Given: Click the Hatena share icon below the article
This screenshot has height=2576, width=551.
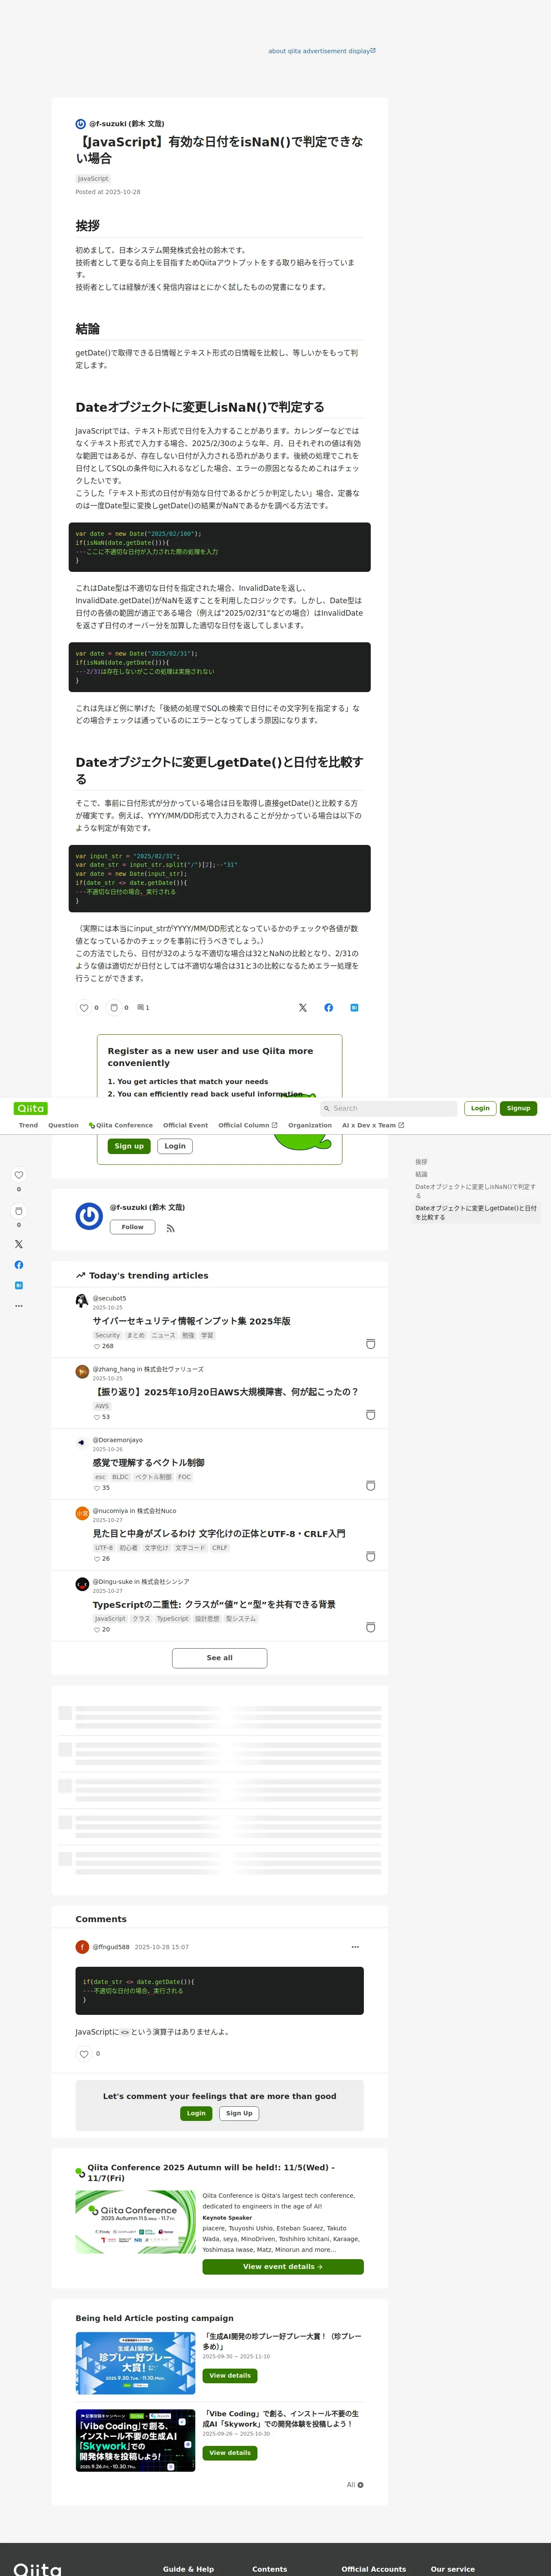Looking at the screenshot, I should pyautogui.click(x=354, y=1008).
